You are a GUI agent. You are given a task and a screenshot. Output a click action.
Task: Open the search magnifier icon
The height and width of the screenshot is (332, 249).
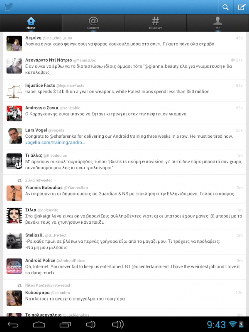225,7
